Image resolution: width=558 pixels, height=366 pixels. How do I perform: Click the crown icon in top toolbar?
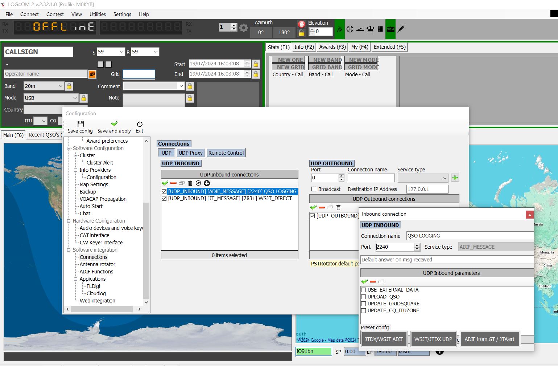tap(370, 29)
